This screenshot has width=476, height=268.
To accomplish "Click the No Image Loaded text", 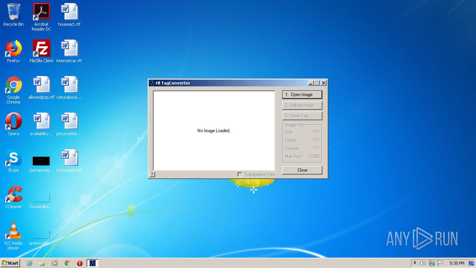I will tap(214, 131).
